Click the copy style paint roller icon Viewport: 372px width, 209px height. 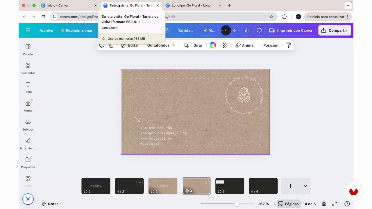[289, 45]
